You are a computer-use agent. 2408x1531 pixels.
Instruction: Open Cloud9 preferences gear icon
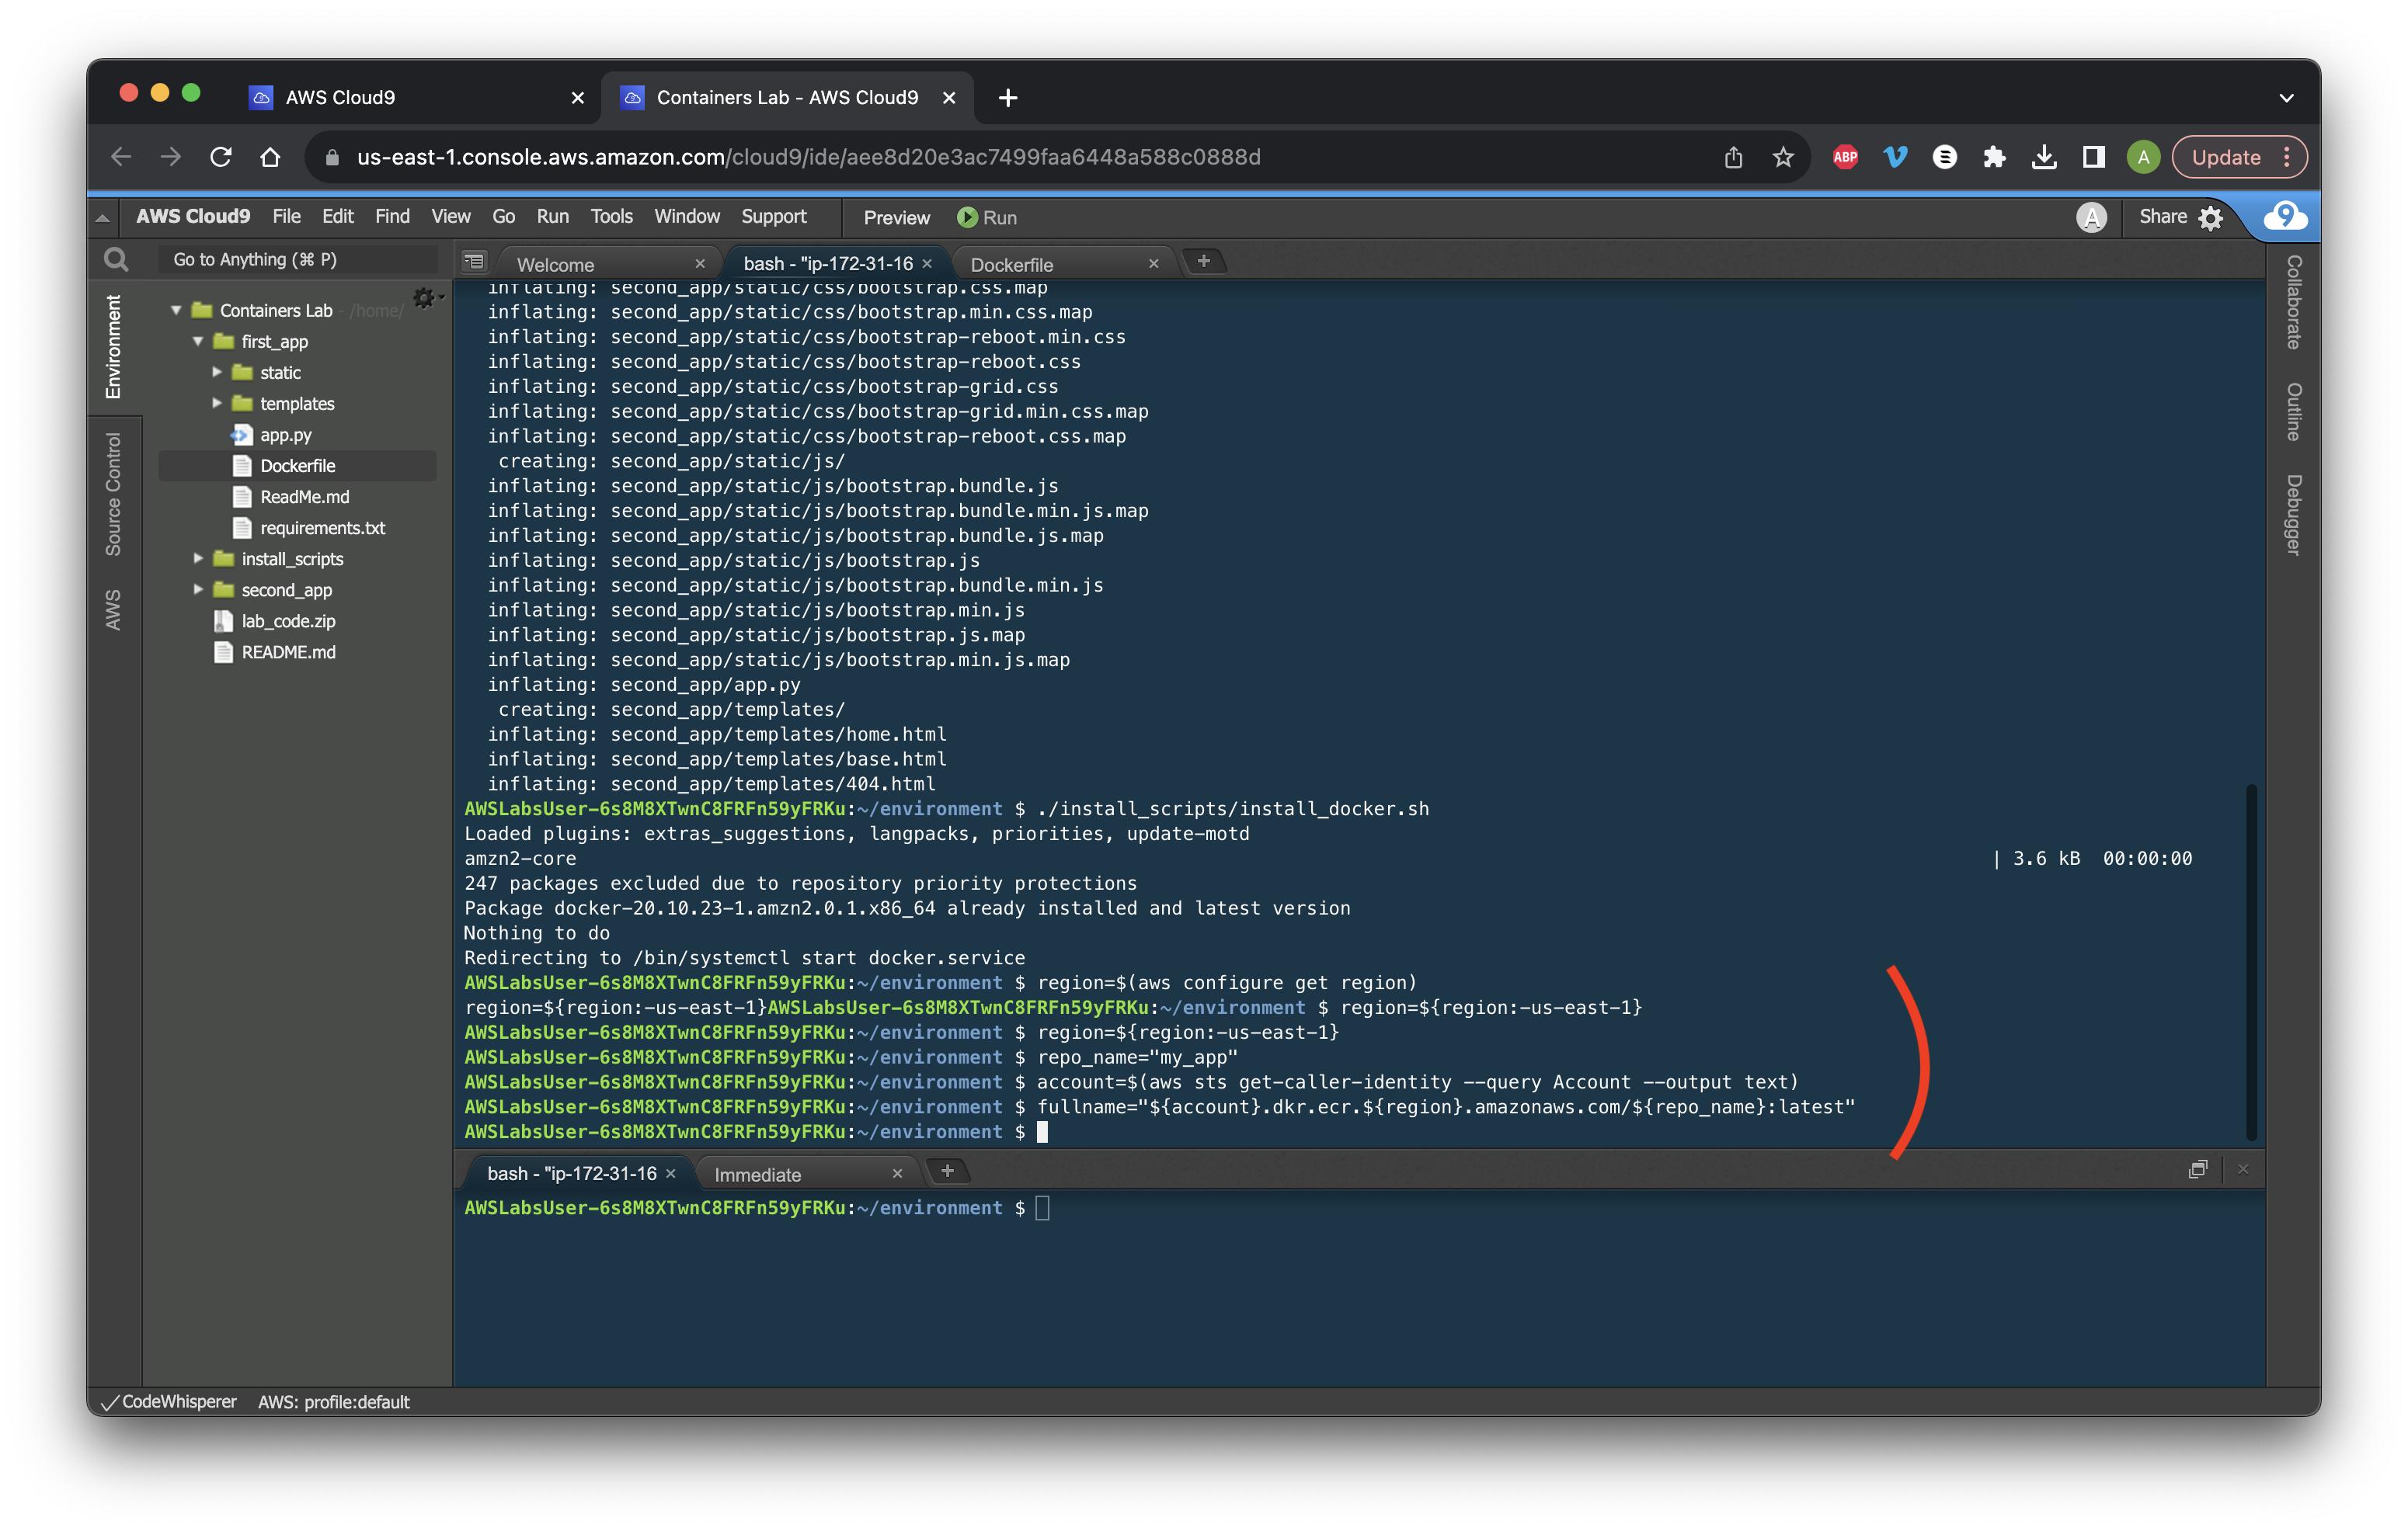pyautogui.click(x=2211, y=218)
